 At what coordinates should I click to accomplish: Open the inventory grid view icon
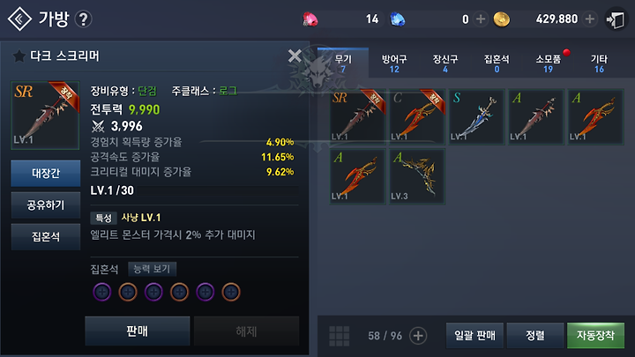(340, 336)
